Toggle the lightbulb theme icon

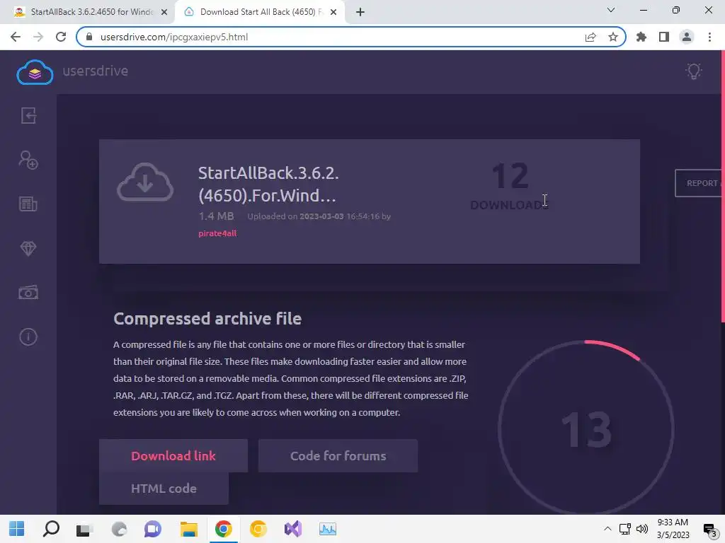tap(694, 71)
